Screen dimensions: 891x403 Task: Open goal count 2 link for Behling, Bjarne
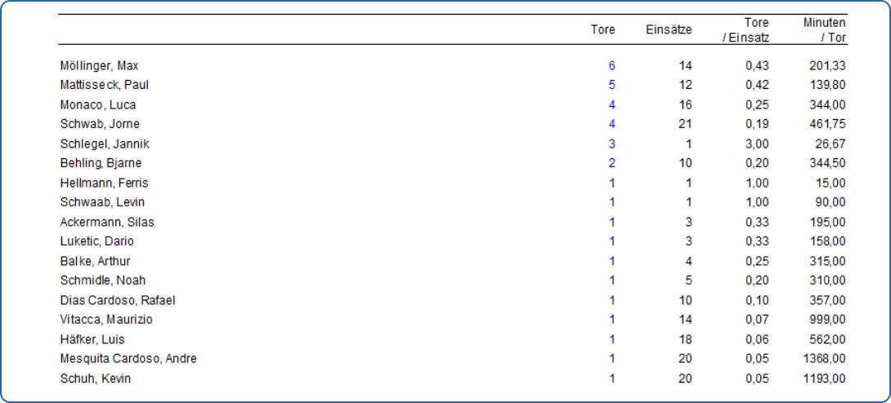coord(611,163)
